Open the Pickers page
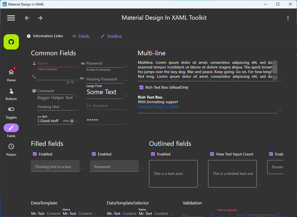297x217 pixels. (x=11, y=150)
